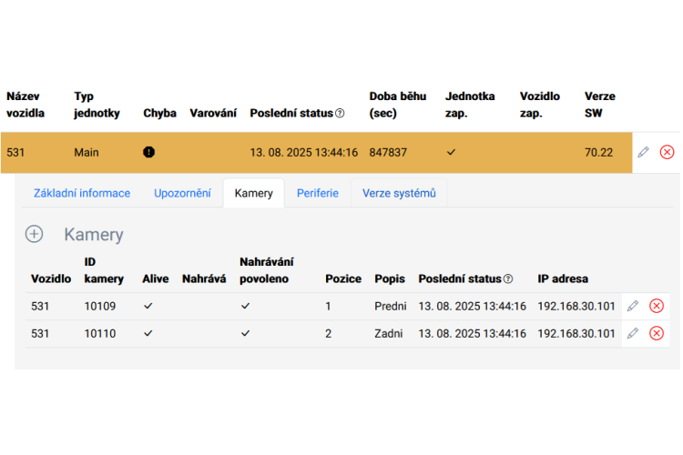
Task: Click the ID kamery column header
Action: [x=104, y=270]
